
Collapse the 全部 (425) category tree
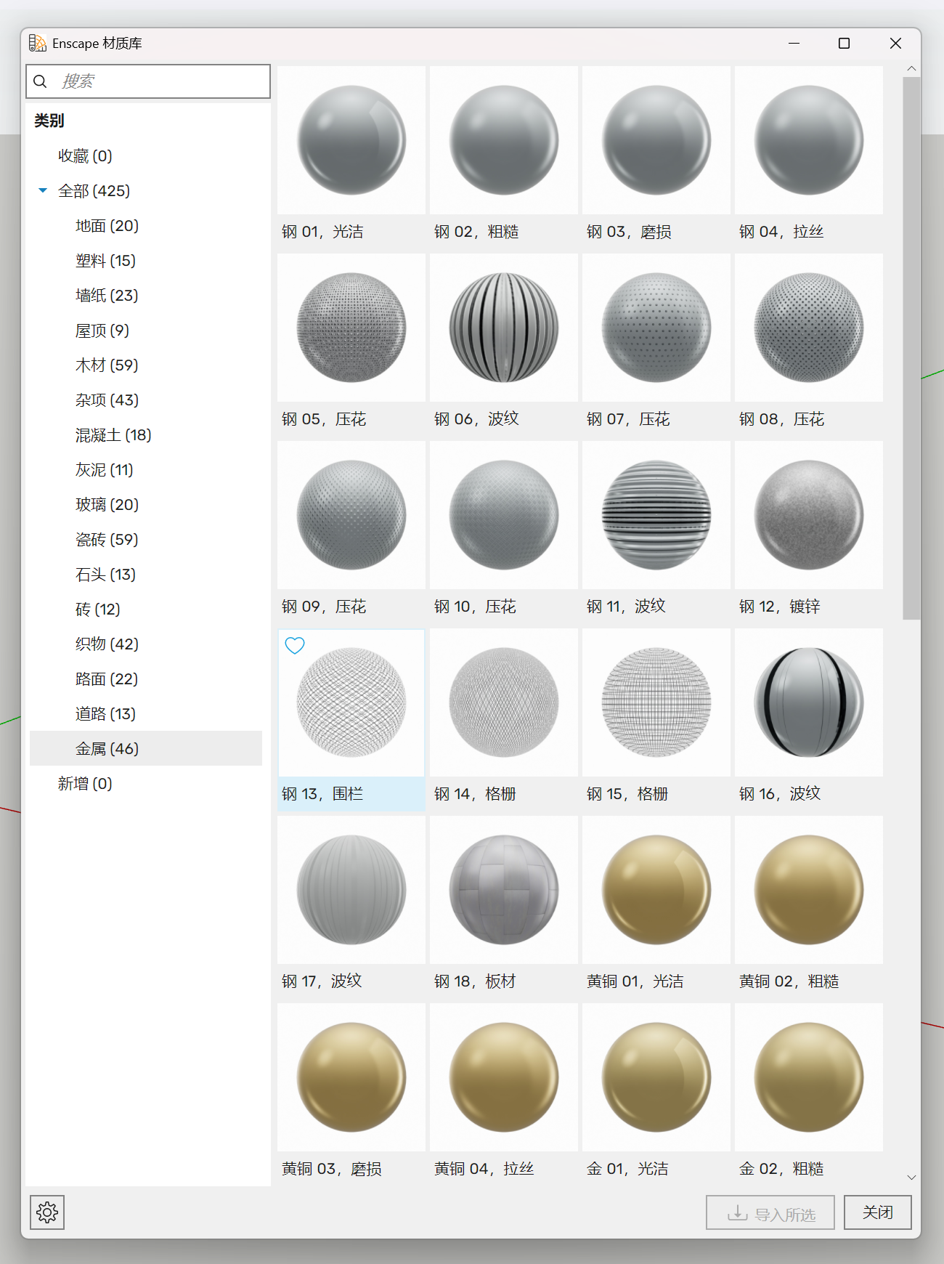point(43,191)
